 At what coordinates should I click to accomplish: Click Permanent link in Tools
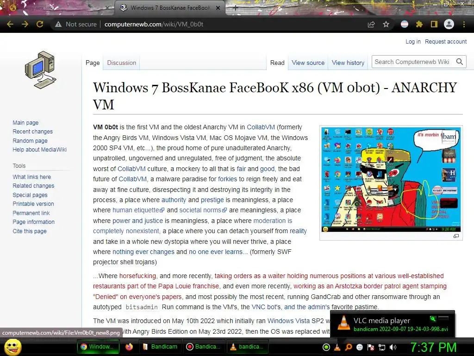click(x=31, y=213)
